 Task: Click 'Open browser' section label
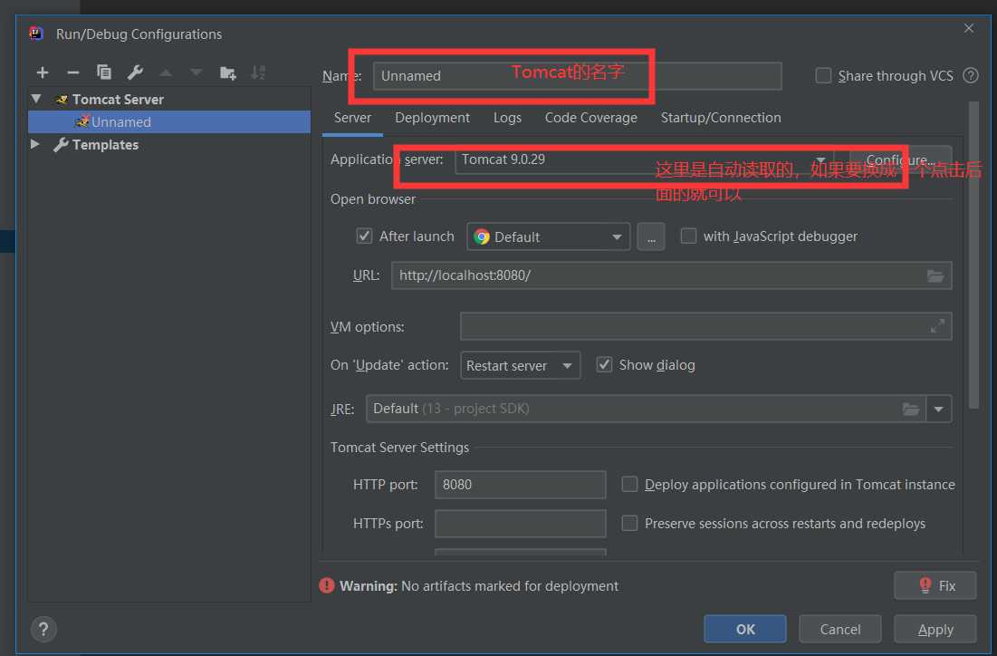(372, 199)
